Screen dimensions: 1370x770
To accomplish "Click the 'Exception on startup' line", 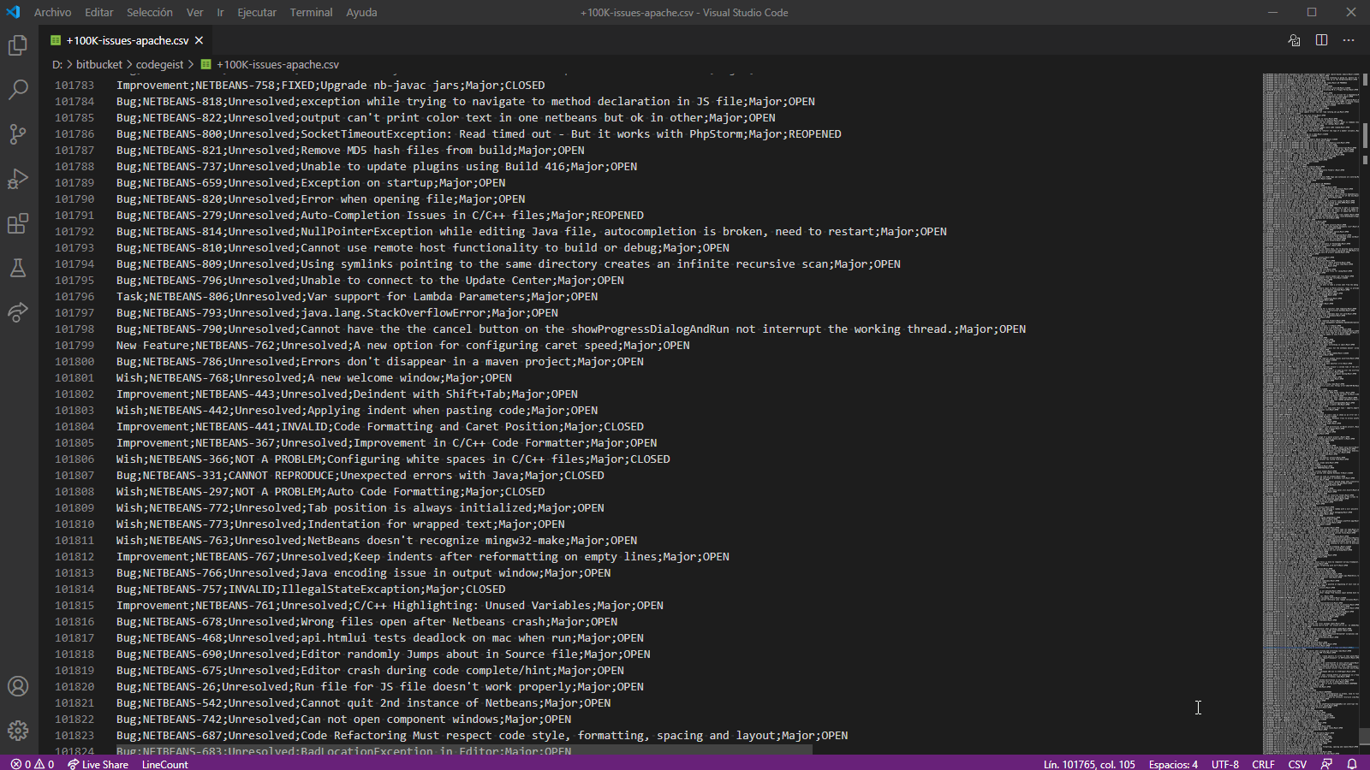I will [x=311, y=183].
